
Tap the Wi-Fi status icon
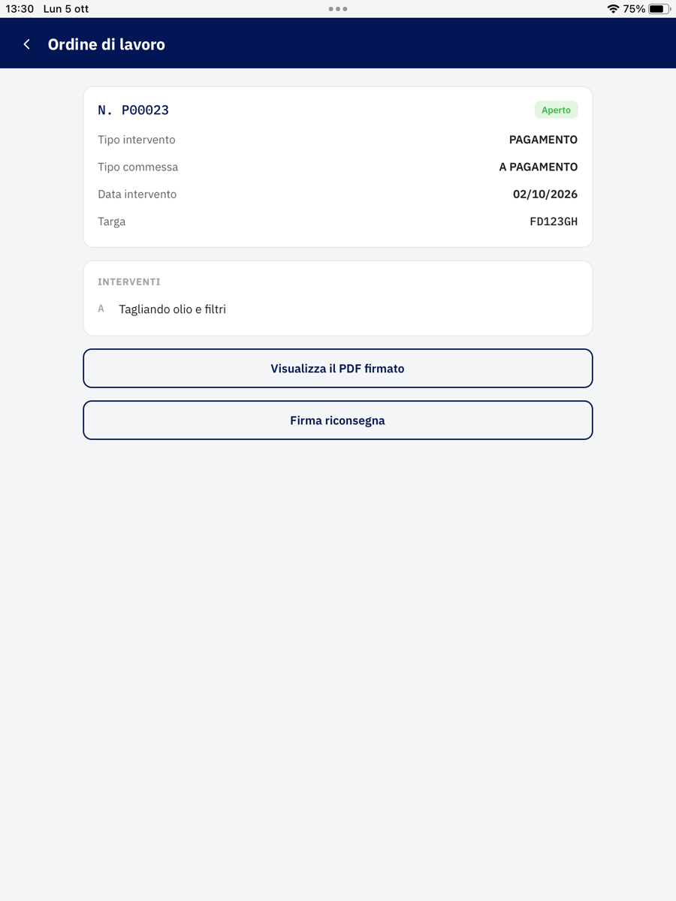[x=613, y=9]
